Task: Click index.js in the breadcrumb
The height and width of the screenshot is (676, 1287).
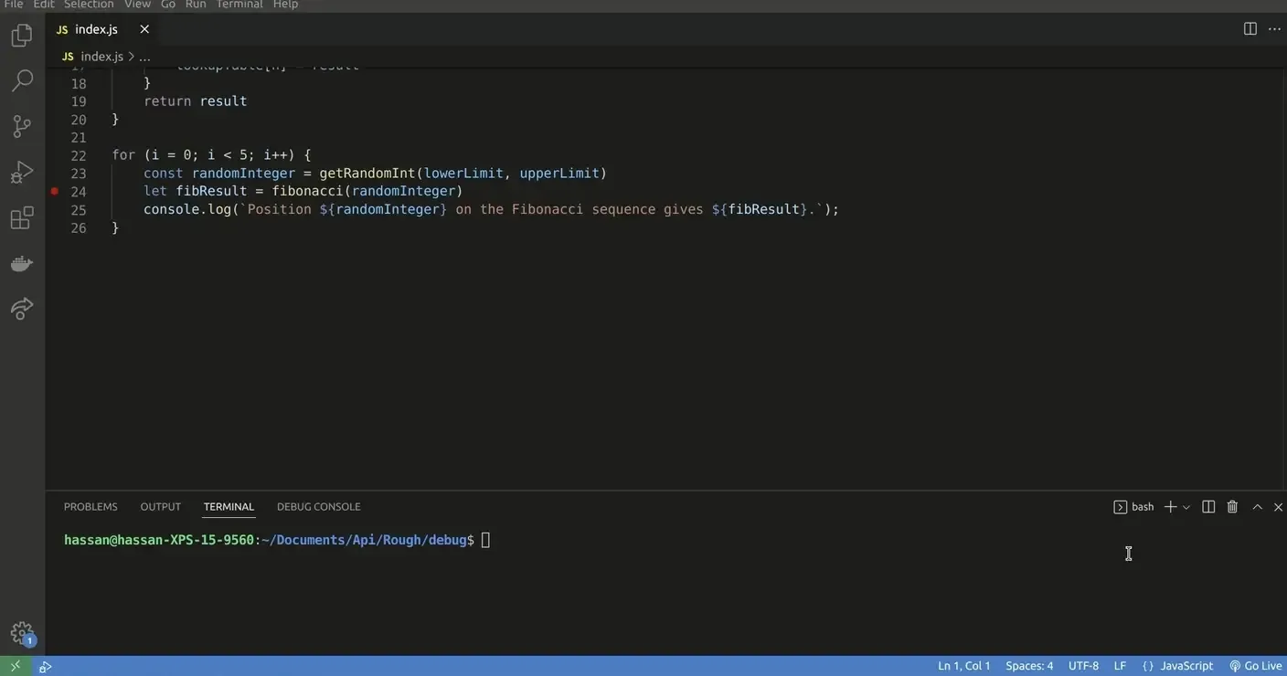Action: tap(101, 57)
